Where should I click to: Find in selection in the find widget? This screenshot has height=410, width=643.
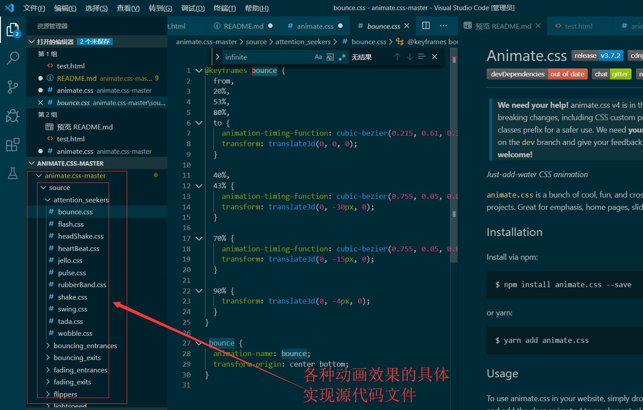(422, 57)
